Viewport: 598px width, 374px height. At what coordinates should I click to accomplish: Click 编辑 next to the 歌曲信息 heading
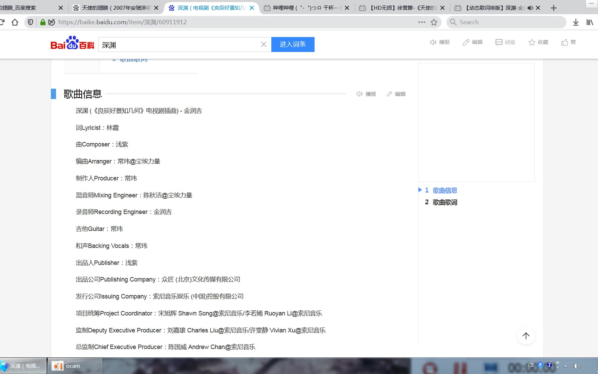coord(396,94)
